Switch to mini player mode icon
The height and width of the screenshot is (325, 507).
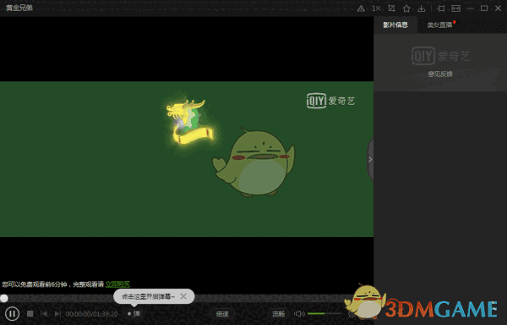(x=456, y=8)
